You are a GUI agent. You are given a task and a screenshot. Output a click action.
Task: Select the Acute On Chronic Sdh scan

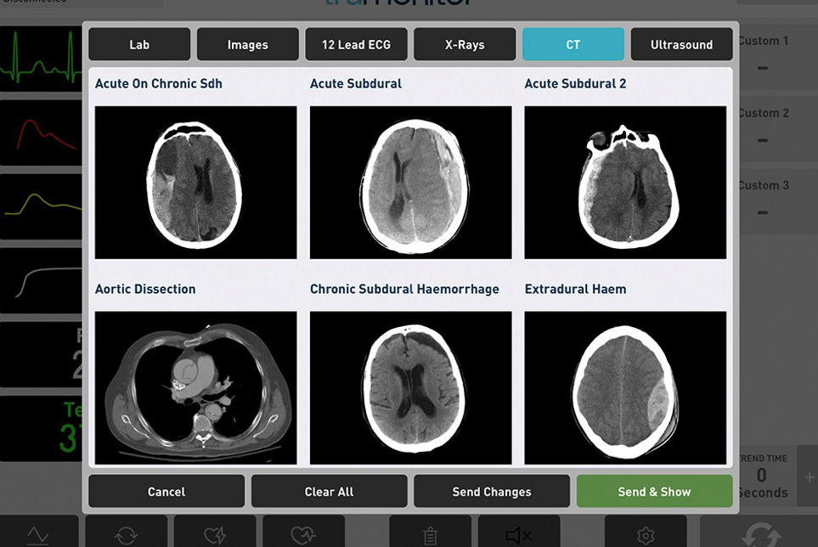[195, 182]
